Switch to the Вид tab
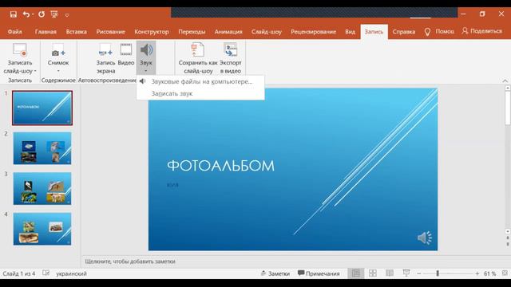511x287 pixels. (350, 32)
